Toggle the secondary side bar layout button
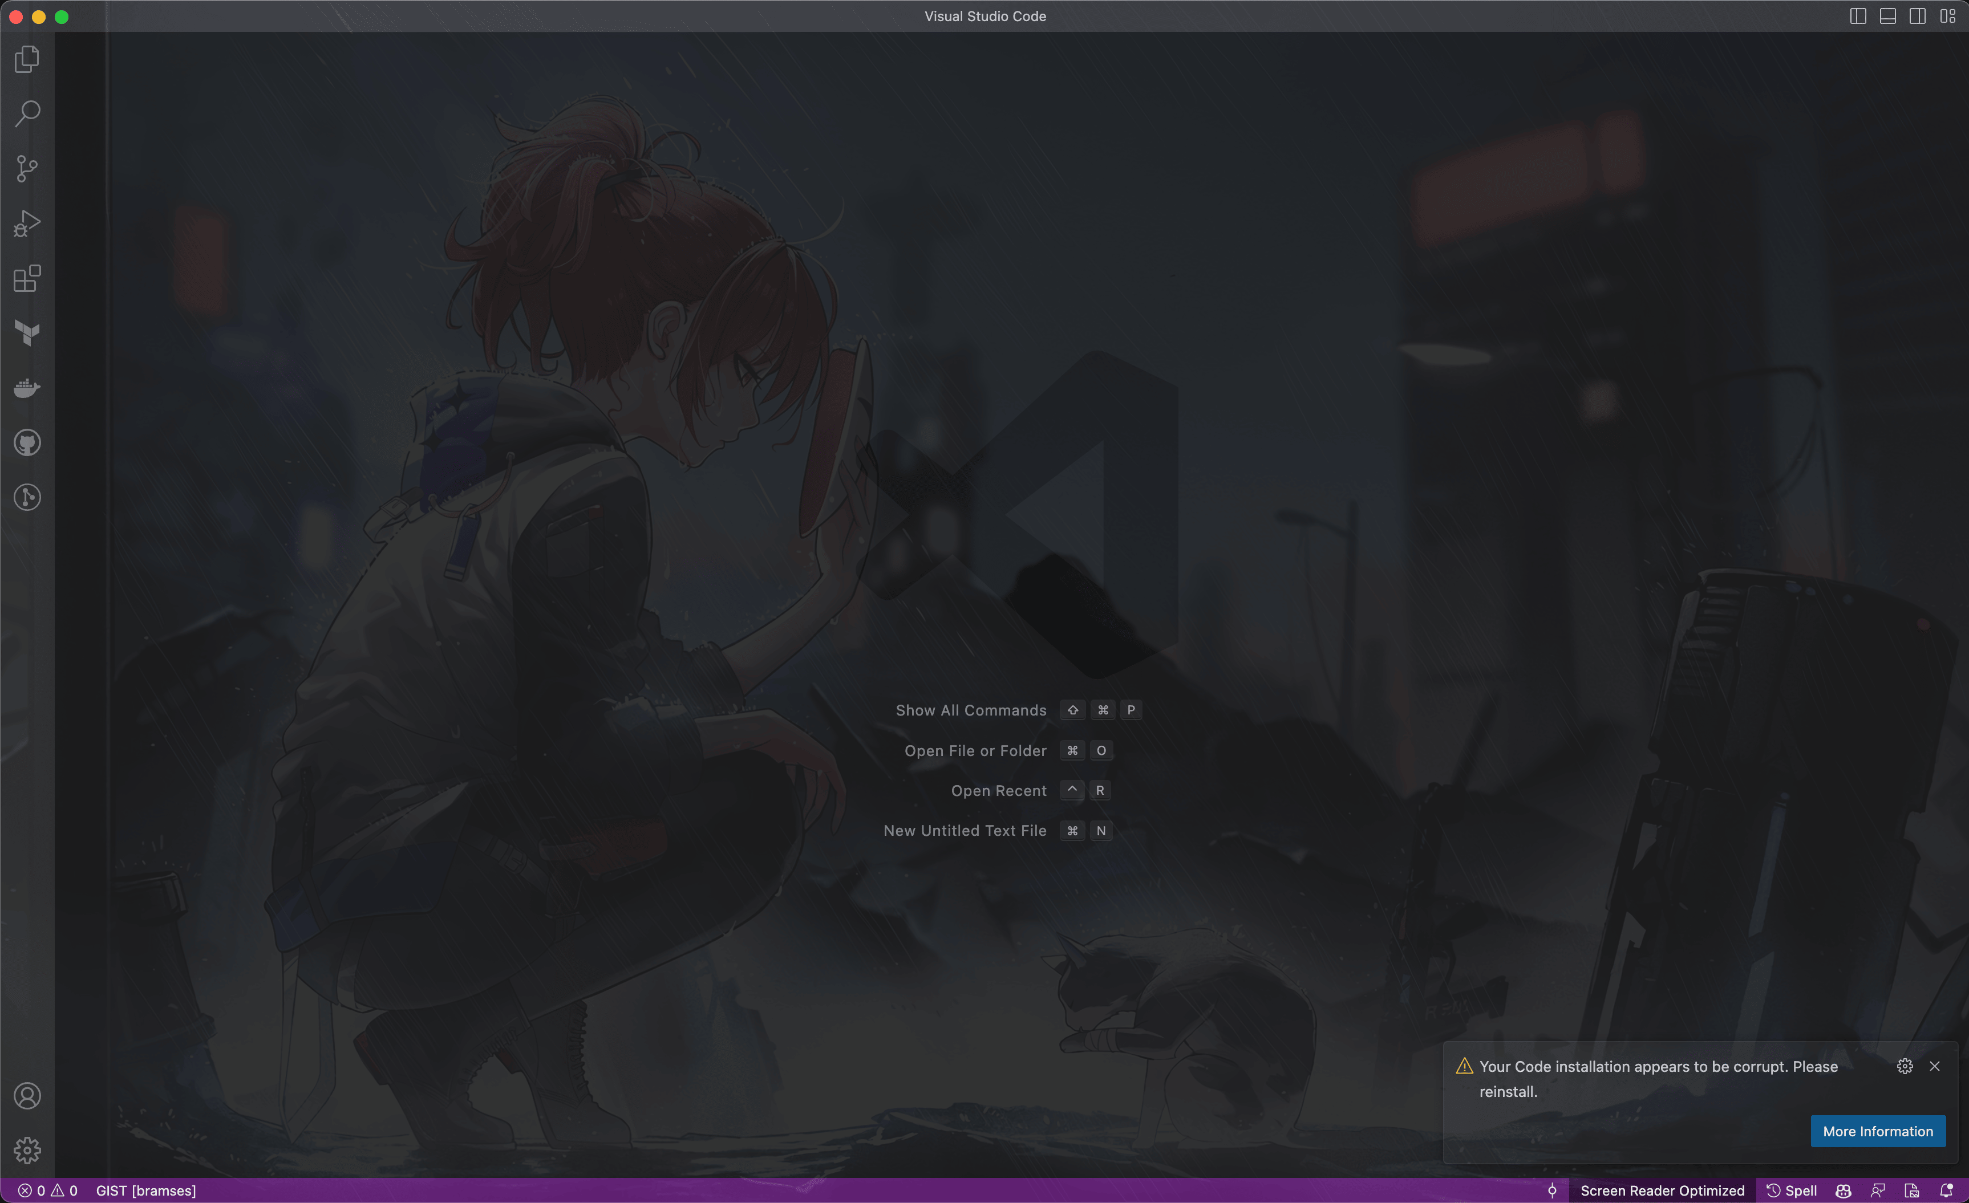This screenshot has height=1203, width=1969. pos(1917,16)
